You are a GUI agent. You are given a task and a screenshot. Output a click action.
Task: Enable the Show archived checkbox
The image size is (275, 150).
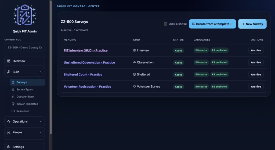click(x=165, y=24)
